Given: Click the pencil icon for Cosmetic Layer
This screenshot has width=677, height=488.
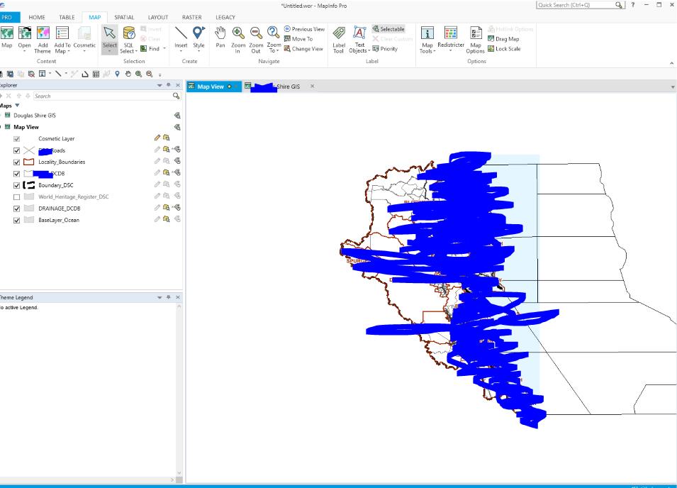Looking at the screenshot, I should pos(157,138).
